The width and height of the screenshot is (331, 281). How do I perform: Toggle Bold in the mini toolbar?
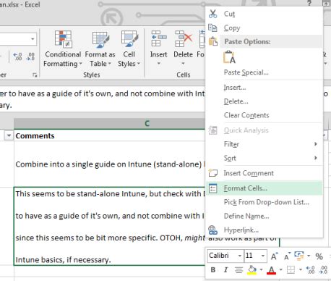click(x=213, y=269)
